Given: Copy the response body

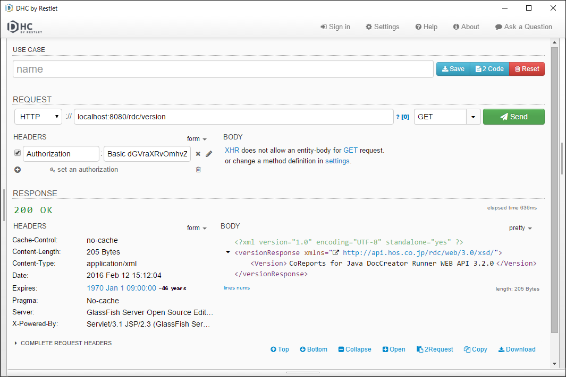Looking at the screenshot, I should pos(476,349).
